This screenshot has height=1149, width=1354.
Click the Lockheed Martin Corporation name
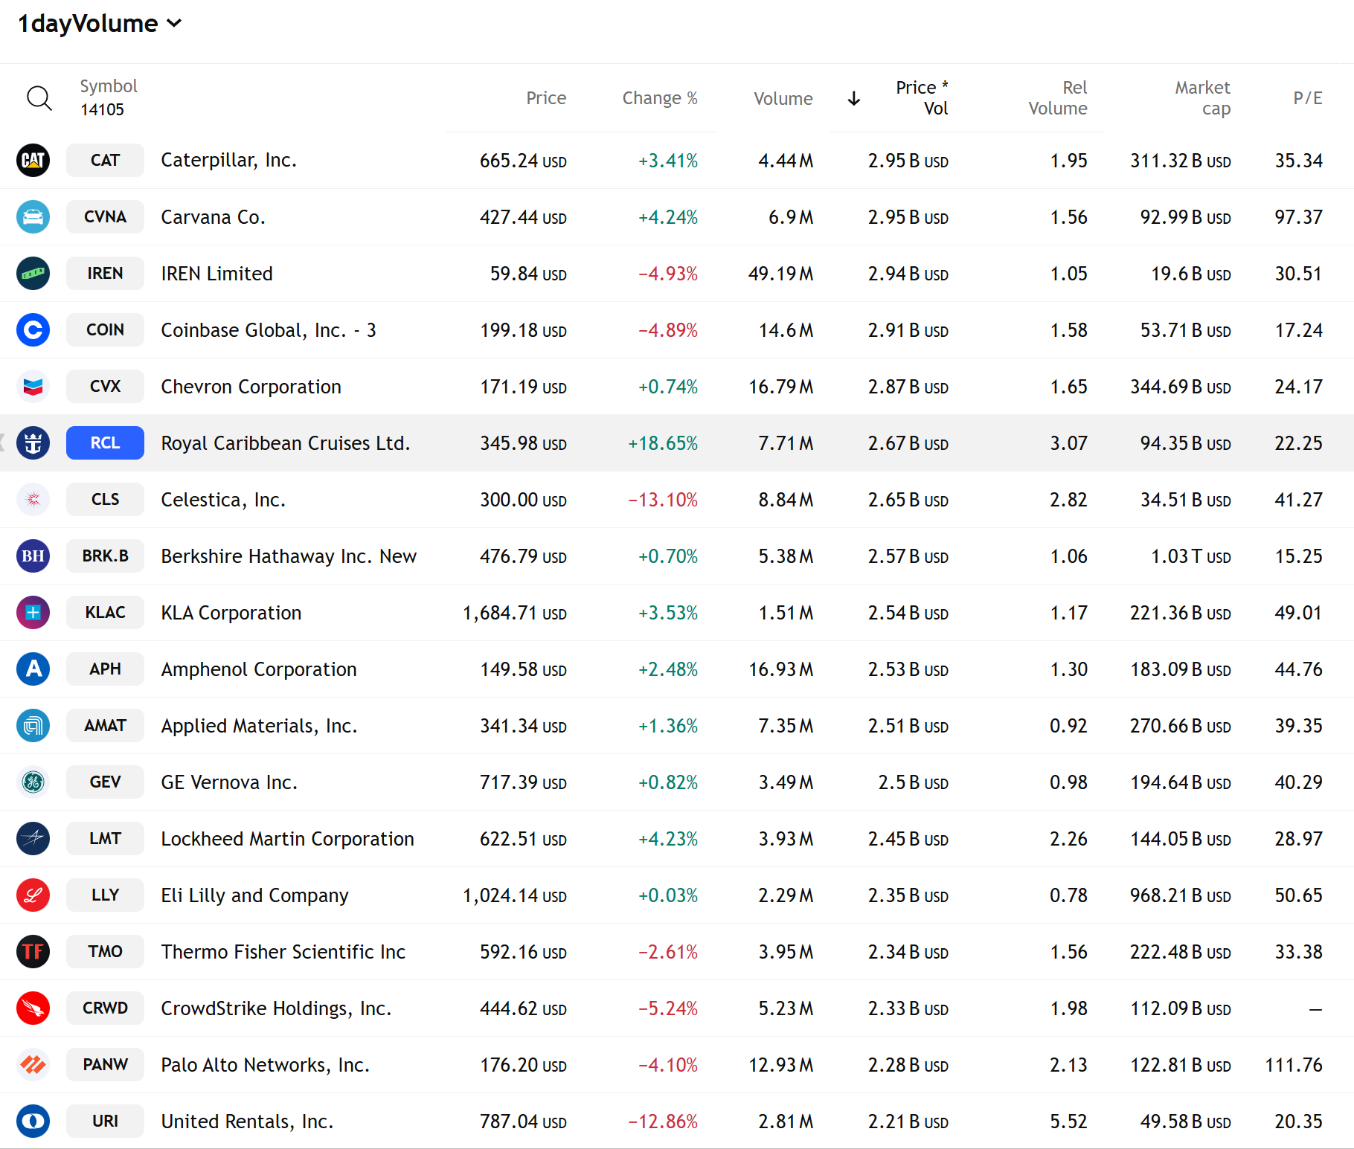[x=287, y=839]
